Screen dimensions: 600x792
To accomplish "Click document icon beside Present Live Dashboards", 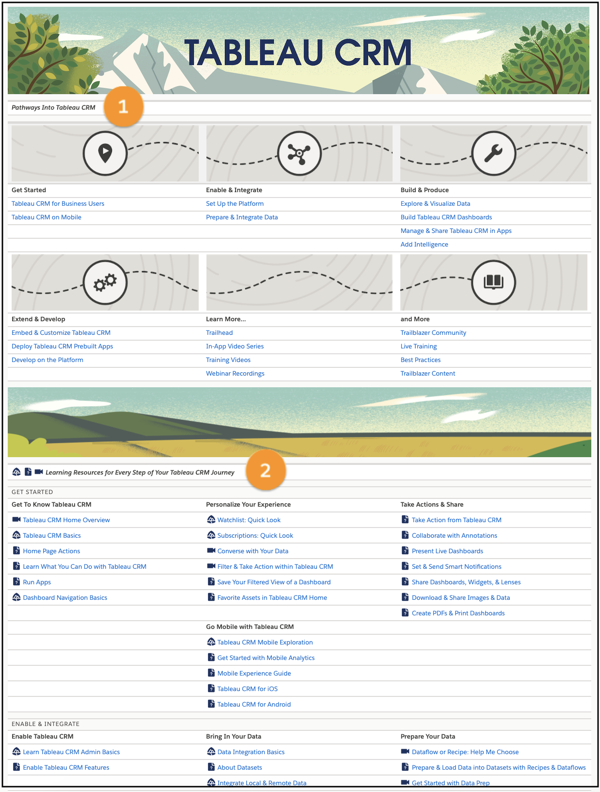I will click(x=405, y=551).
